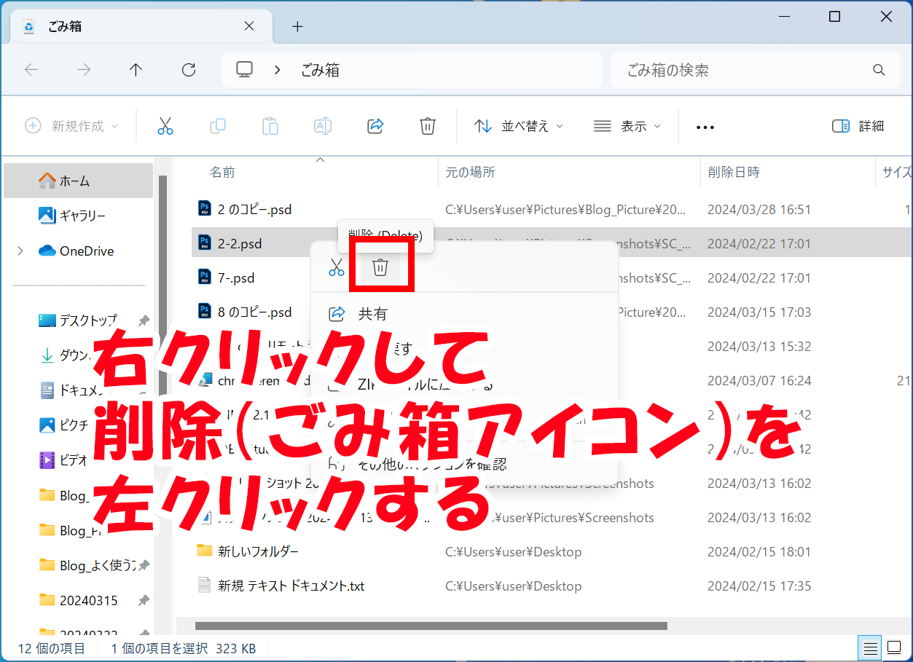This screenshot has width=913, height=662.
Task: Click the scissors cut icon in context menu
Action: point(336,267)
